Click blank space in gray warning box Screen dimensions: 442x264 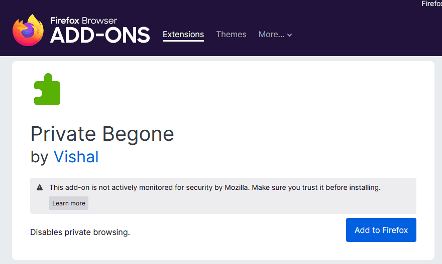tap(251, 203)
